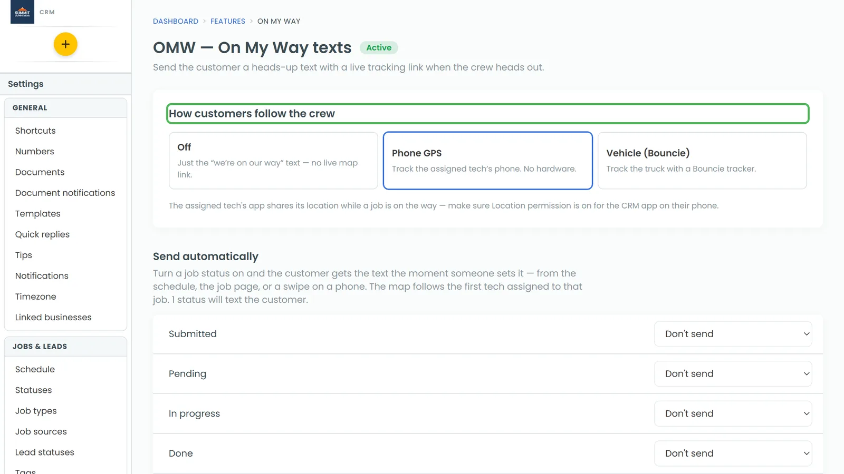Click the 'How customers follow the crew' heading
Image resolution: width=844 pixels, height=474 pixels.
coord(252,114)
